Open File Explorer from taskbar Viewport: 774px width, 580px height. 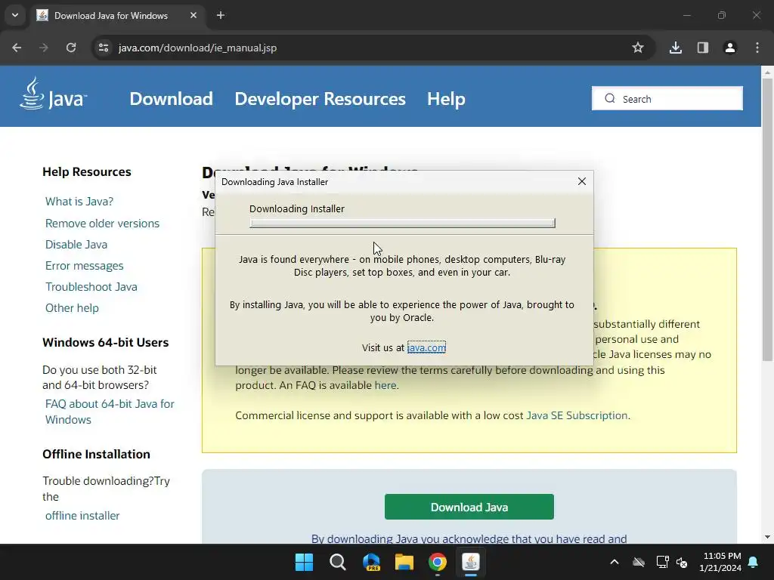[x=404, y=562]
